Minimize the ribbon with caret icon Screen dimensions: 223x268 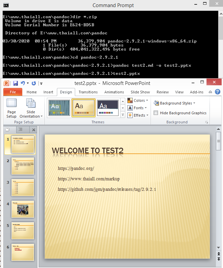210,92
